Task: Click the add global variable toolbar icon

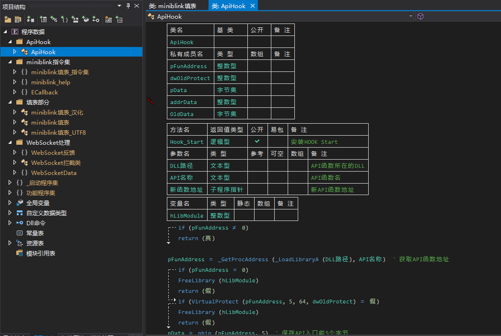Action: [x=85, y=19]
